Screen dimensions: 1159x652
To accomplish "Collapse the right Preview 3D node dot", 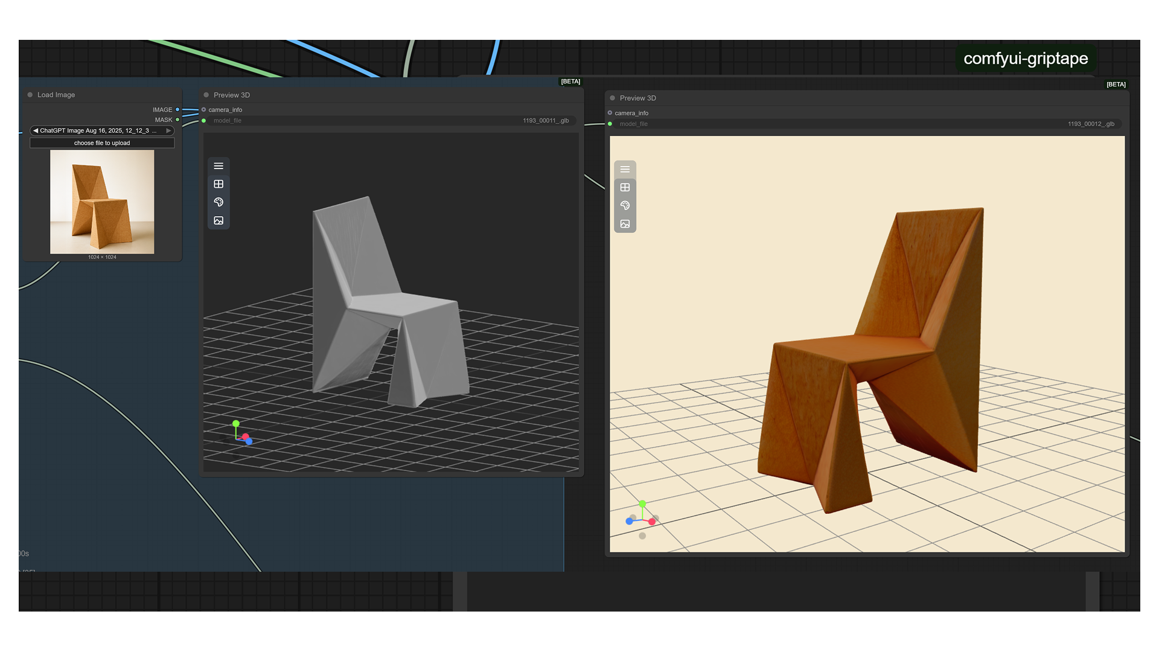I will pyautogui.click(x=612, y=98).
